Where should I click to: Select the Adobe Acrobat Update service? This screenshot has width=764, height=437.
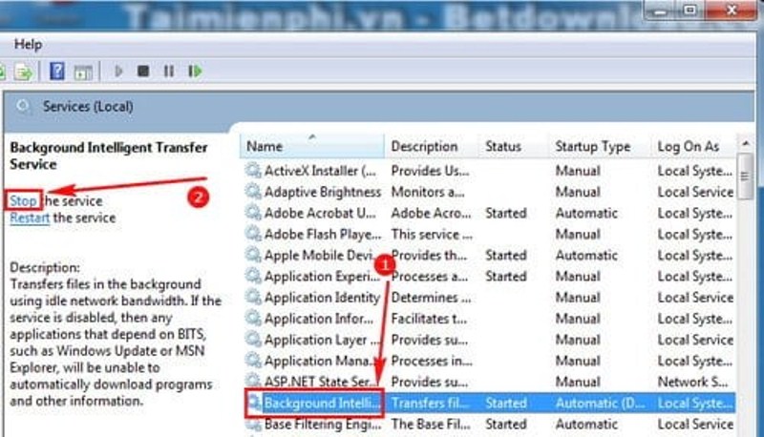click(490, 213)
